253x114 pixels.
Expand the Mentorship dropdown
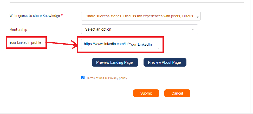139,29
